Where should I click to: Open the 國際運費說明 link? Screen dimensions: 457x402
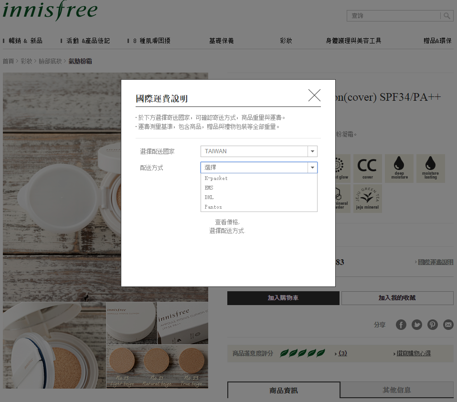(436, 262)
